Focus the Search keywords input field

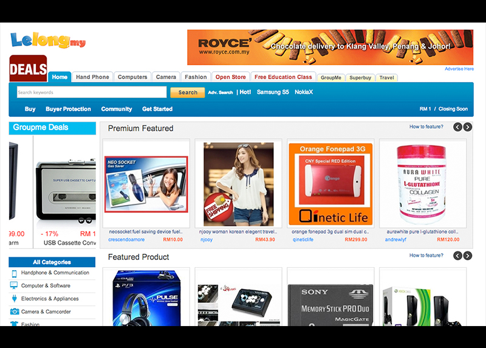(91, 92)
